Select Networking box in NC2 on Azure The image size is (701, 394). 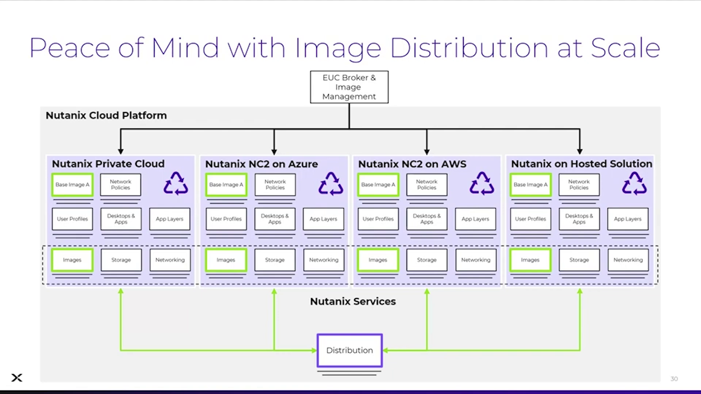[x=324, y=260]
